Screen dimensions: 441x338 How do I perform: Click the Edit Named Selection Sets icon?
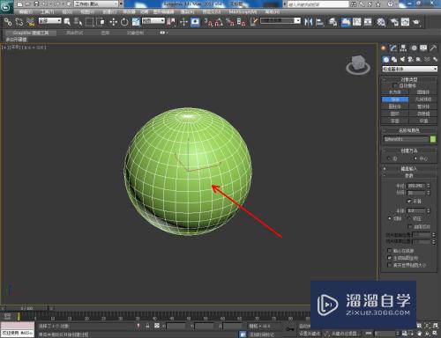point(253,22)
